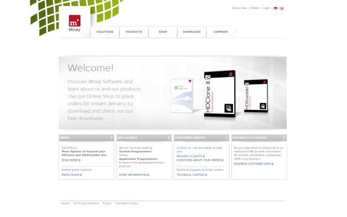Switch site language to German flag

275,9
